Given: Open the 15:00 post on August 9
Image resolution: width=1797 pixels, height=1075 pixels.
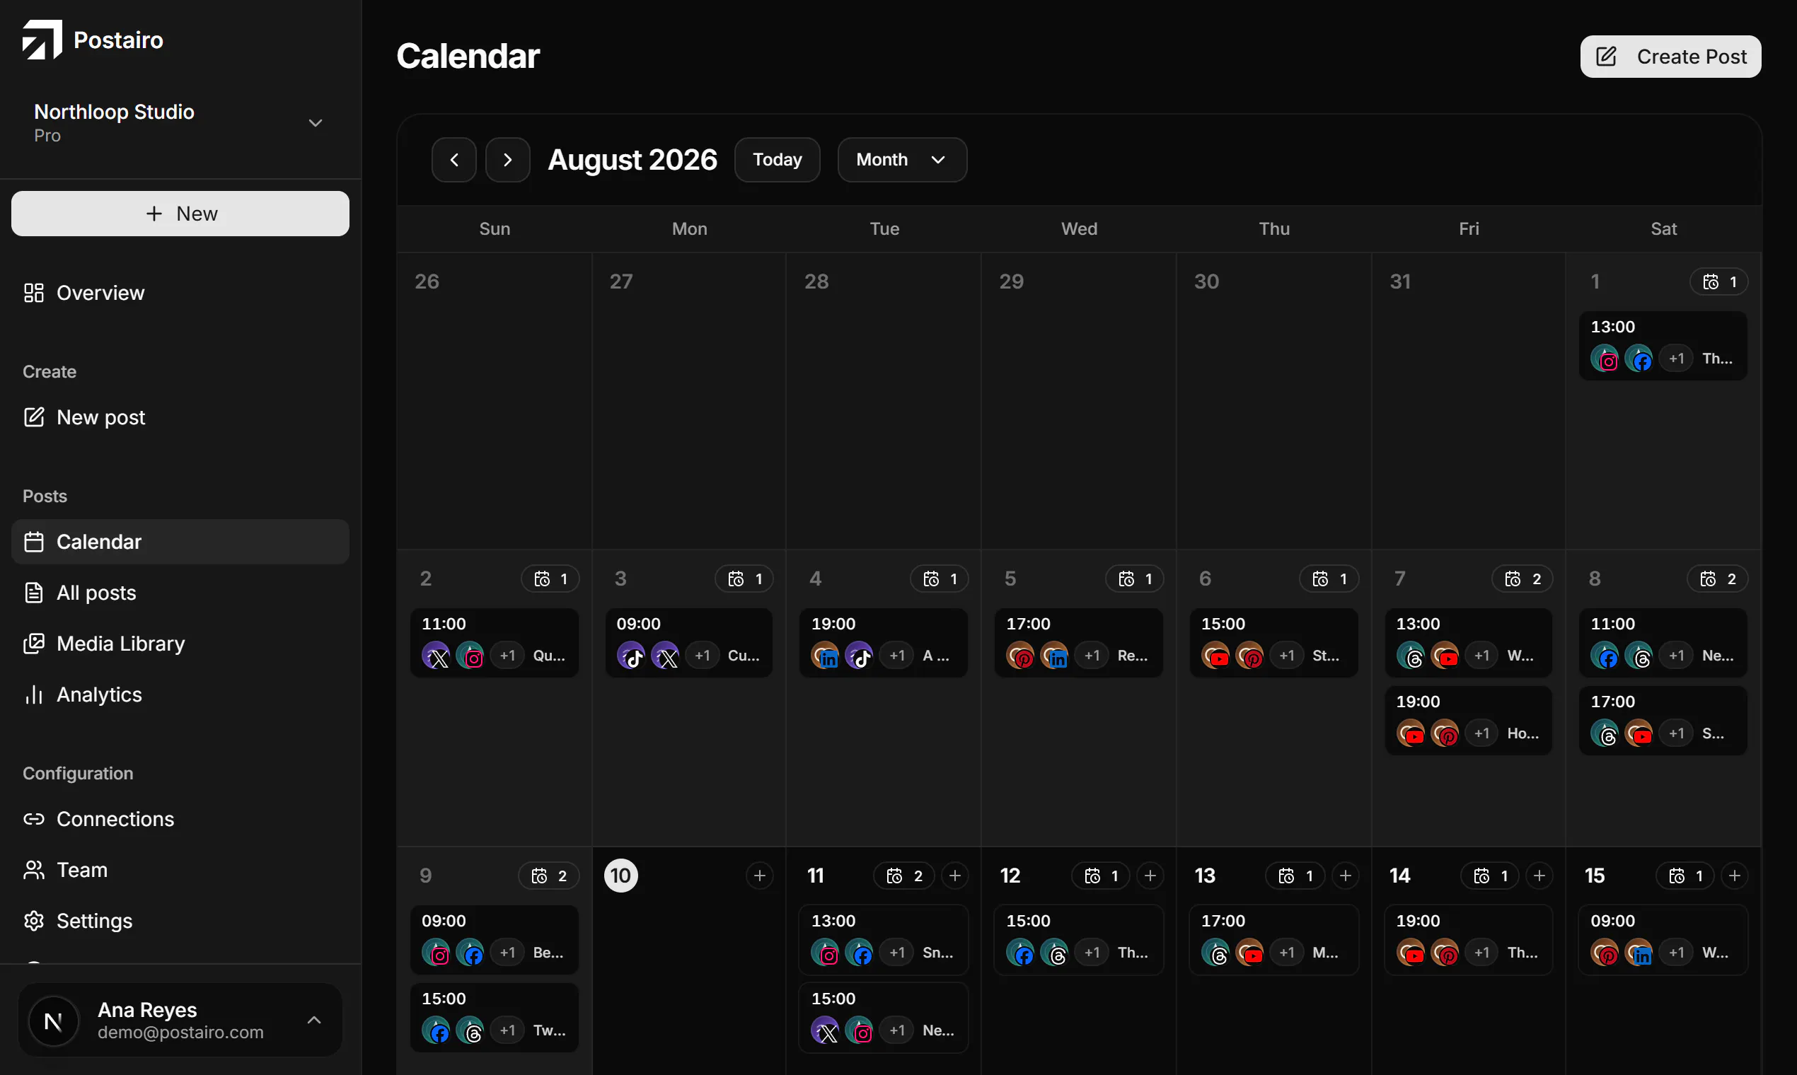Looking at the screenshot, I should point(494,1018).
